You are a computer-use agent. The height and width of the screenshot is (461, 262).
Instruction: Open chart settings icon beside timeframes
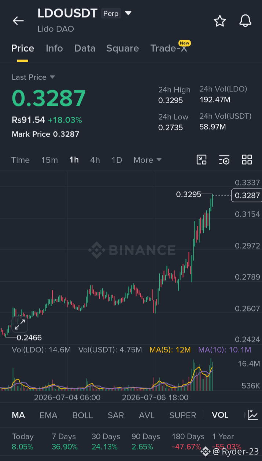point(224,160)
